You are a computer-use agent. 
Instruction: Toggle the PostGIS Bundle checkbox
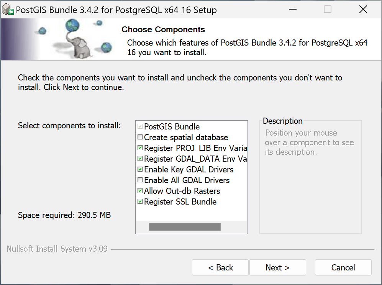point(140,127)
